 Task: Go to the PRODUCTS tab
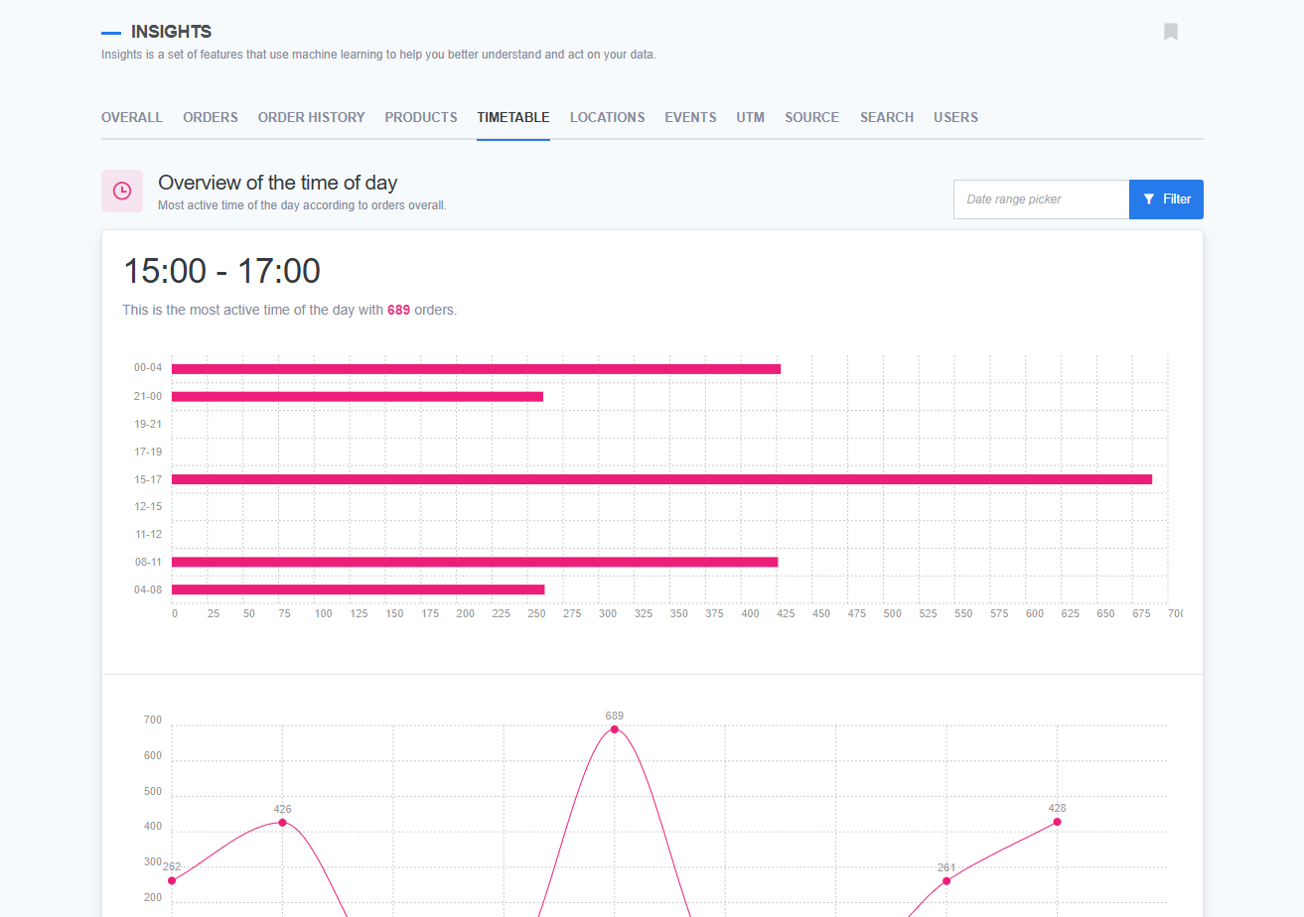point(421,117)
